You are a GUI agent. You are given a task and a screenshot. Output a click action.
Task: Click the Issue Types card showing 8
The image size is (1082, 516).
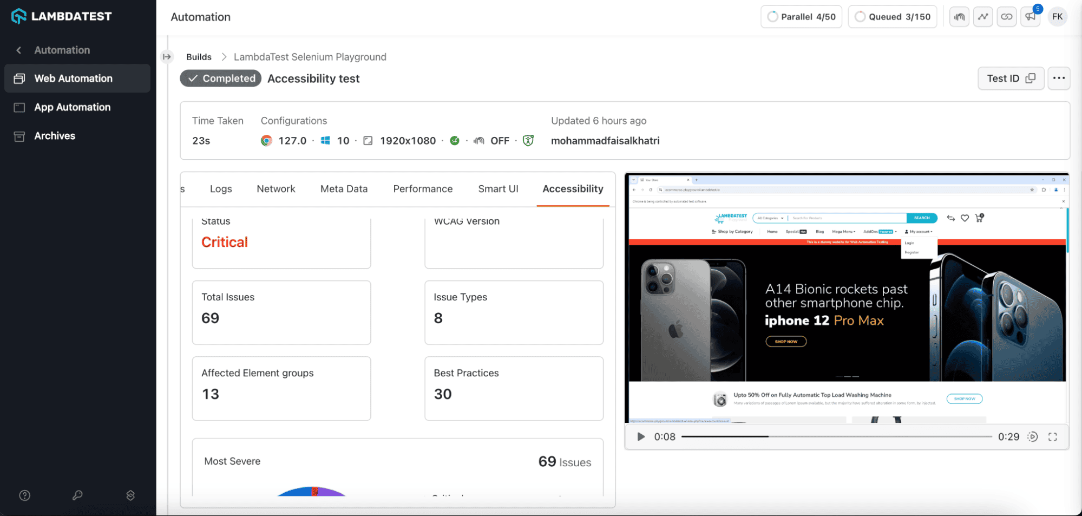coord(514,312)
